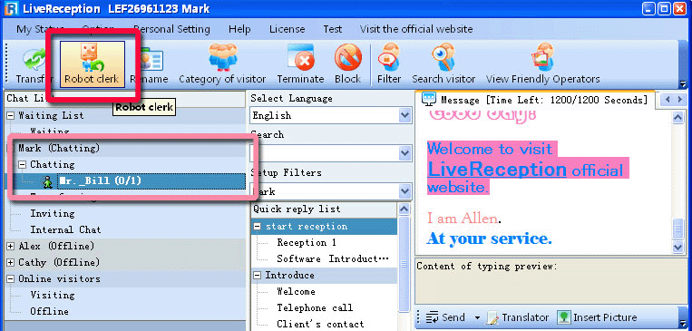692x331 pixels.
Task: Collapse the Waiting List tree node
Action: pos(12,116)
